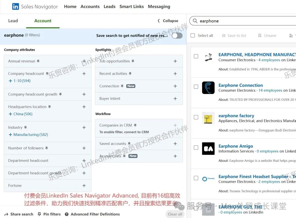296x218 pixels.
Task: Click the Advanced Filter Definitions help icon
Action: 67,214
